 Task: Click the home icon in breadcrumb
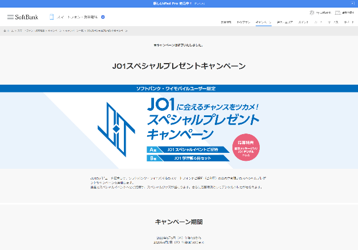click(5, 30)
